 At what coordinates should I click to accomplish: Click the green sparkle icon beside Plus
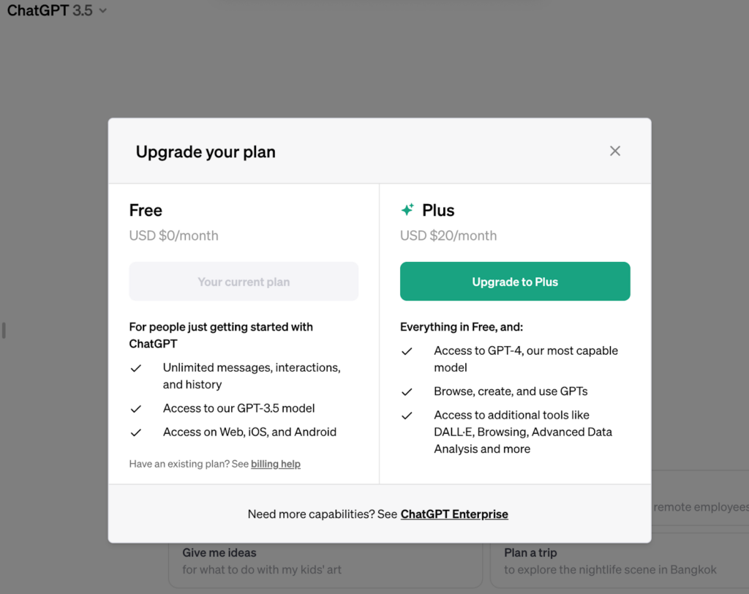click(407, 210)
